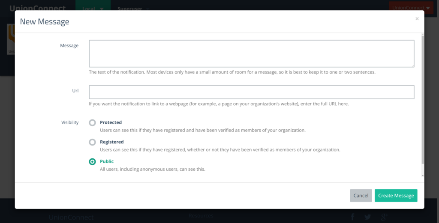Image resolution: width=439 pixels, height=223 pixels.
Task: Expand the Superuser dropdown in header
Action: pos(133,9)
